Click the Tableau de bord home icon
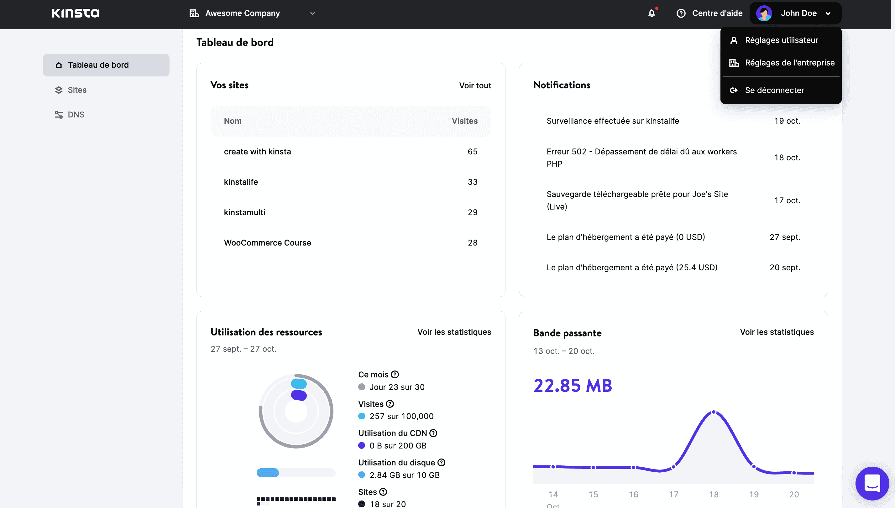 (59, 65)
